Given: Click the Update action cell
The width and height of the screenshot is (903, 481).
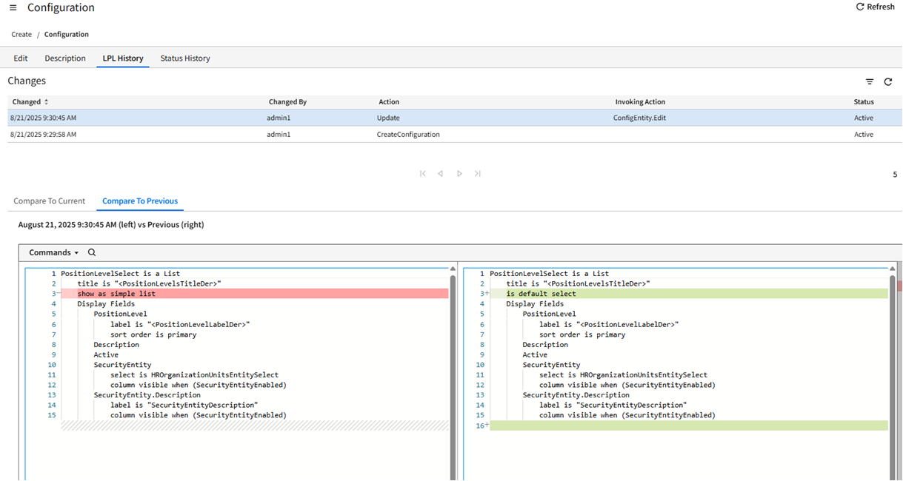Looking at the screenshot, I should tap(388, 118).
